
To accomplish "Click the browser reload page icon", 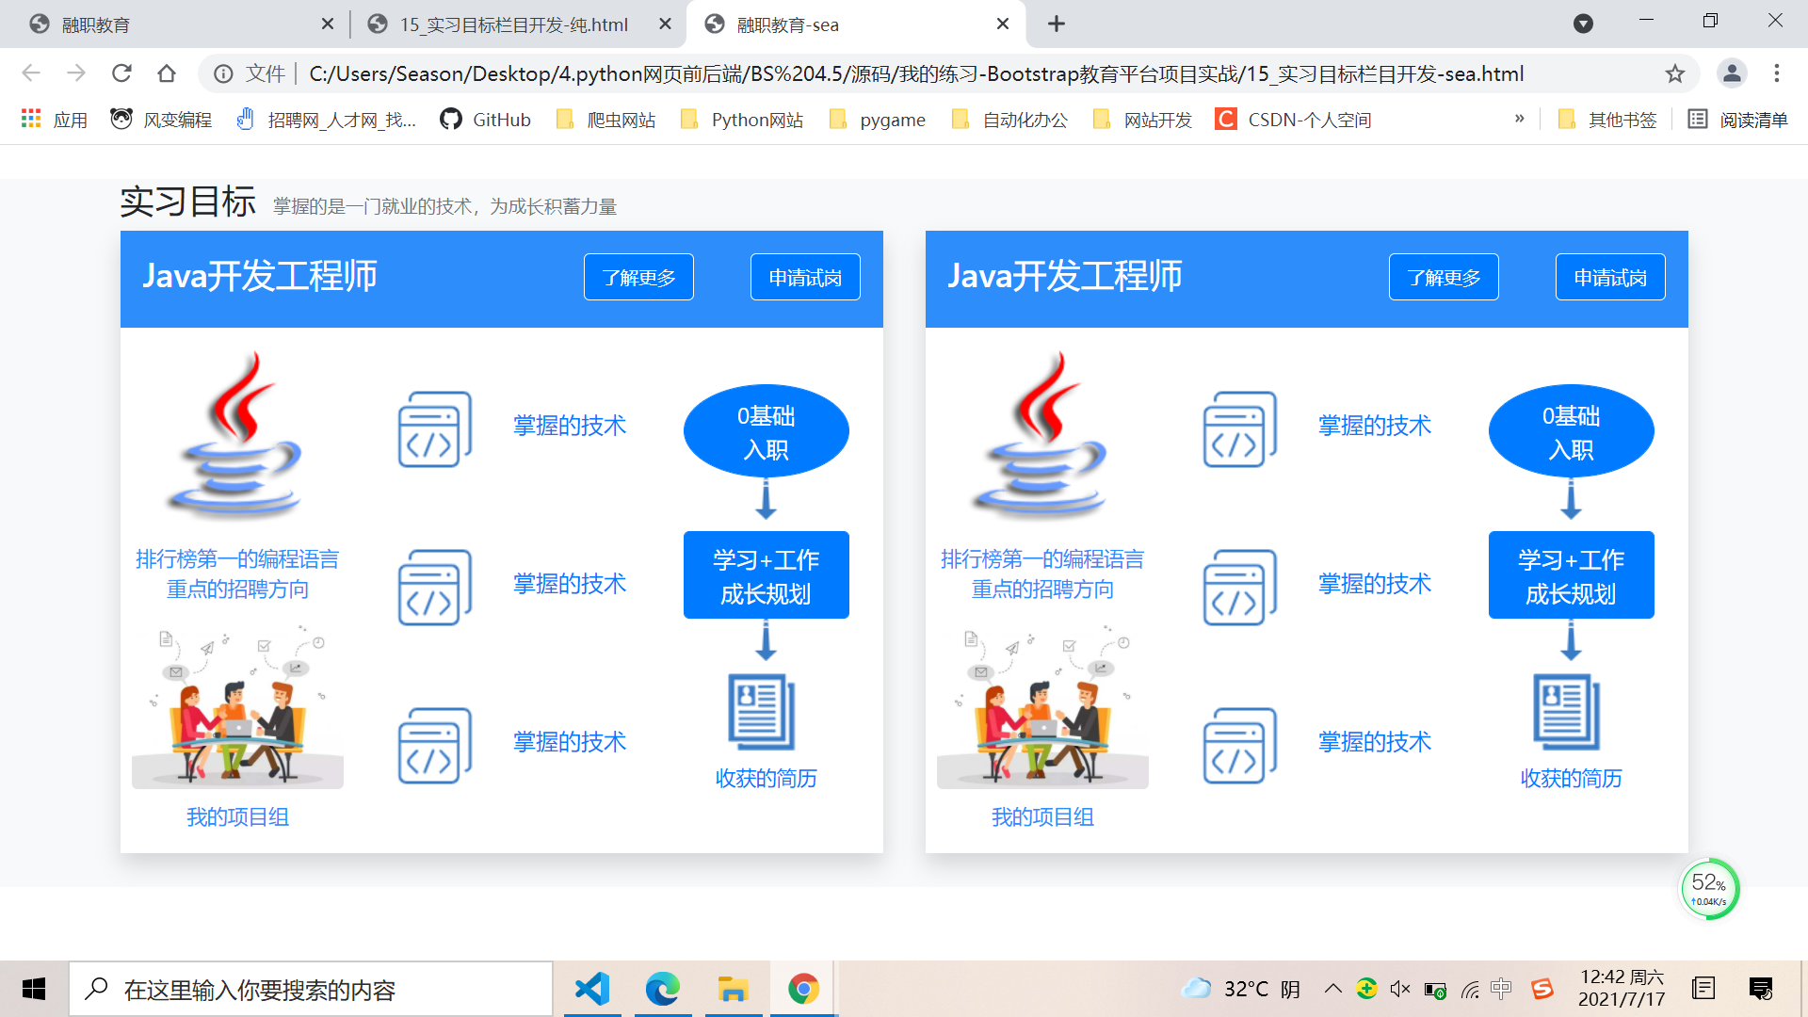I will tap(121, 73).
